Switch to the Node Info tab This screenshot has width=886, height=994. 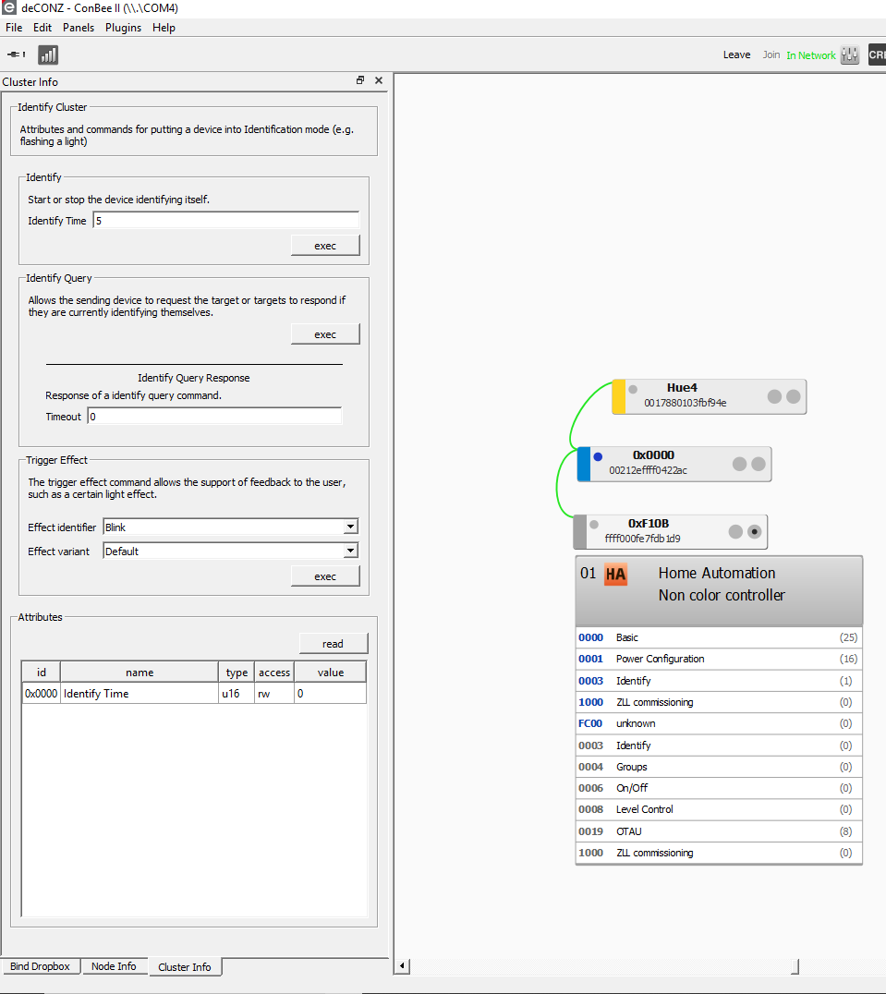(x=115, y=965)
